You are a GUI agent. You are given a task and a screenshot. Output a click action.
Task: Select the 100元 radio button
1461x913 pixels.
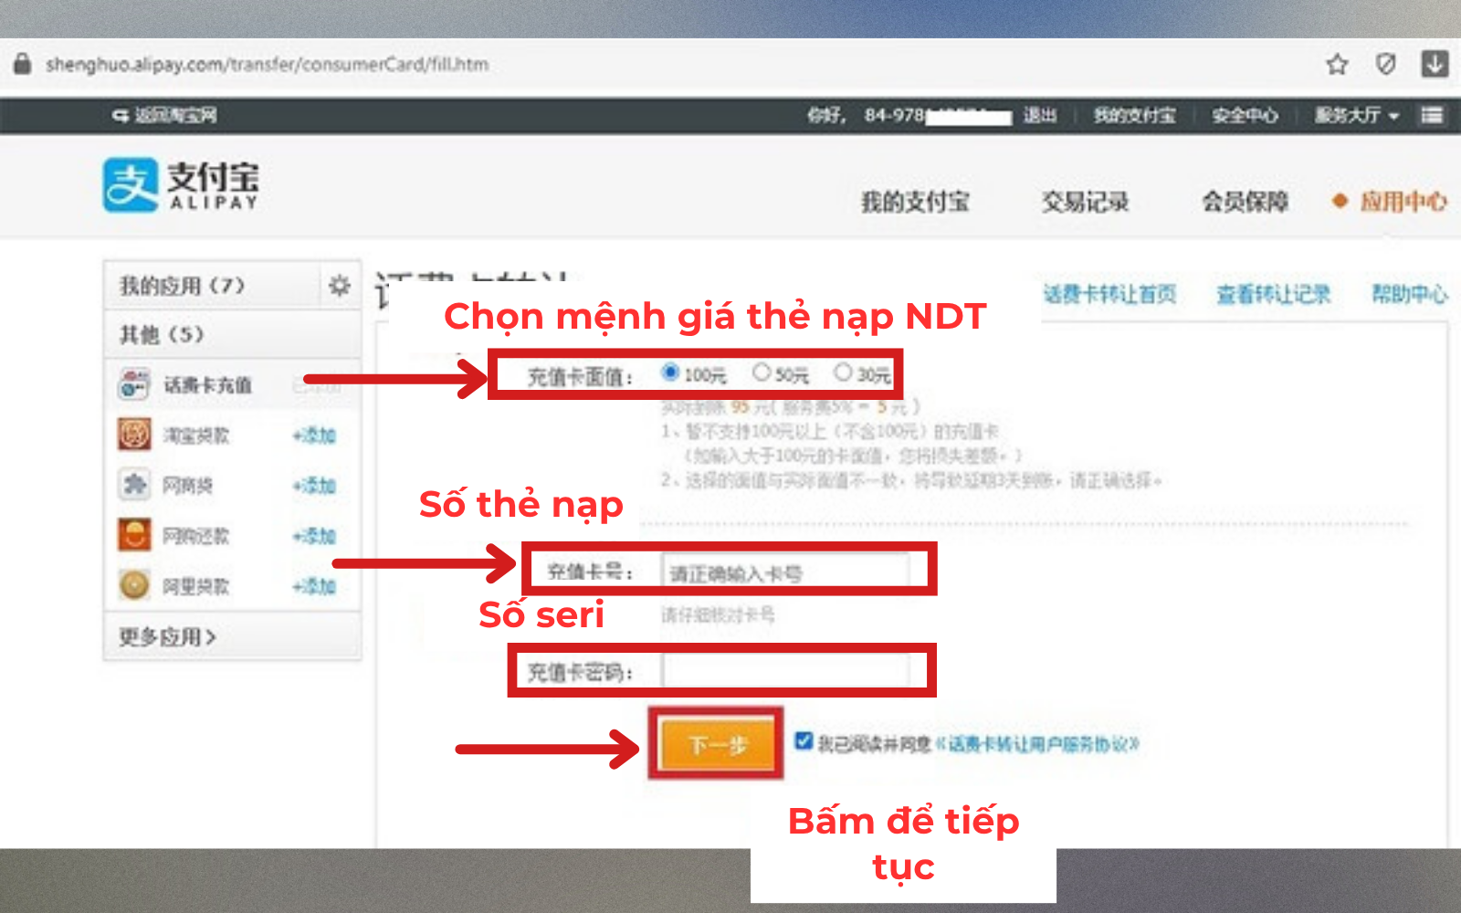point(670,373)
